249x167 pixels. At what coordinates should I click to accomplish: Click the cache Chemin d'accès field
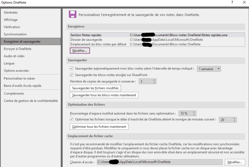160,162
